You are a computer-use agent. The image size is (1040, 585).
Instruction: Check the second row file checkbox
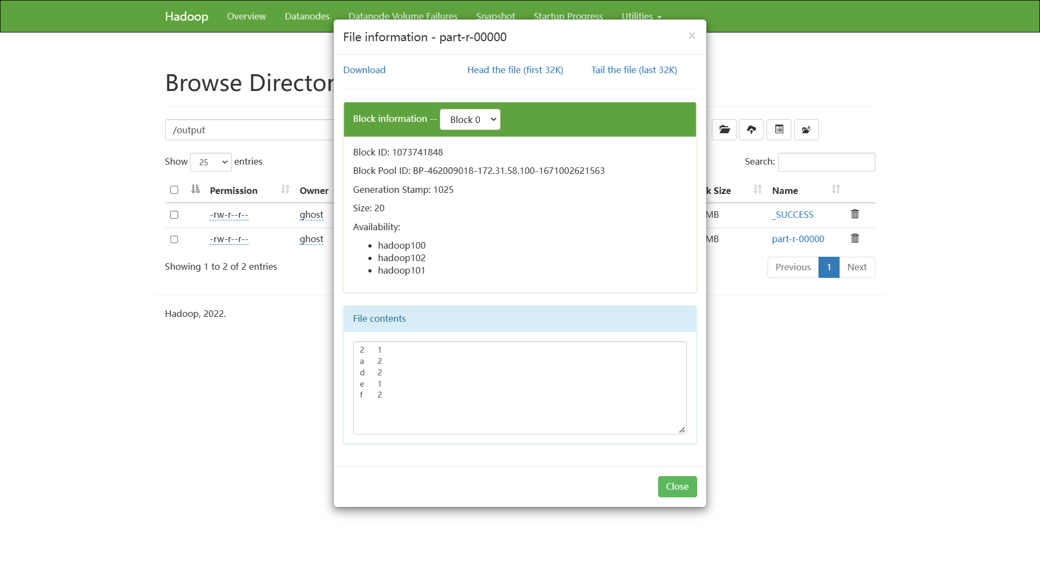(x=174, y=239)
